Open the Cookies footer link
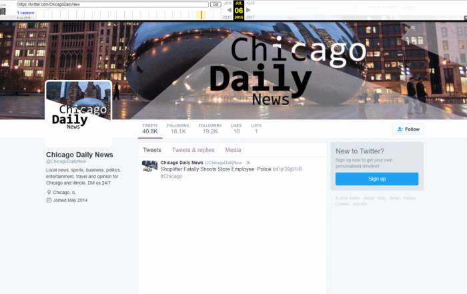Screen dimensions: 467x294 pos(342,204)
